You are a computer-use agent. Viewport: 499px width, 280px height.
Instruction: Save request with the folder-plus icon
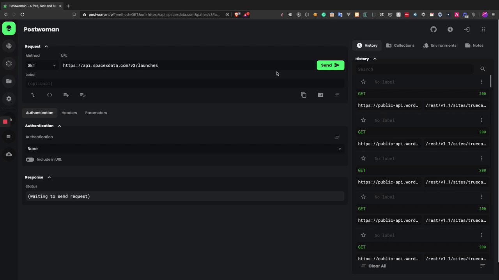[320, 95]
